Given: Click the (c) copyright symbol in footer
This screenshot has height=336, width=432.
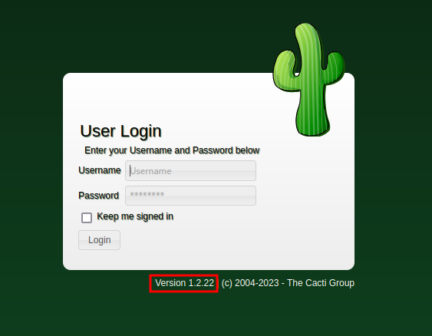Looking at the screenshot, I should (227, 283).
